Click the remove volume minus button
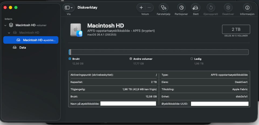 (x=149, y=8)
